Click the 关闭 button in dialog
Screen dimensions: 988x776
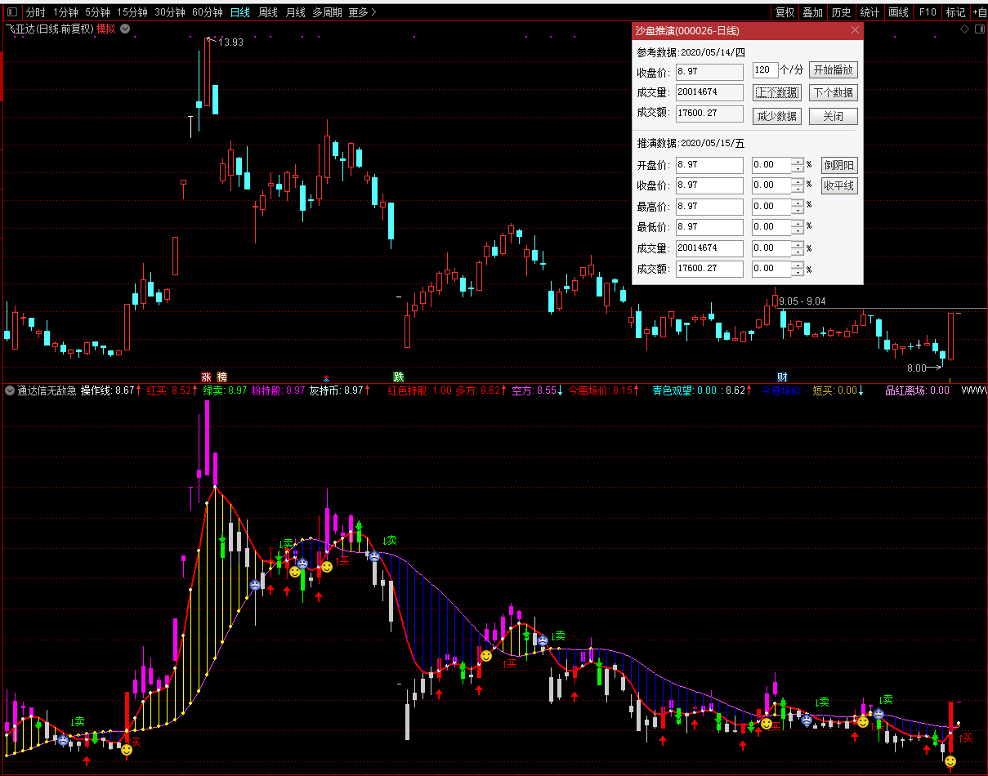pos(834,117)
